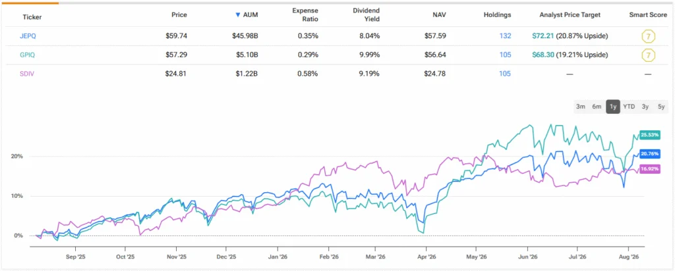Open JEPQ holdings count 132

coord(506,36)
